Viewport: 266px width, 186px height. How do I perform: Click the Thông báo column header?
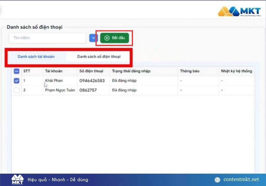click(190, 71)
